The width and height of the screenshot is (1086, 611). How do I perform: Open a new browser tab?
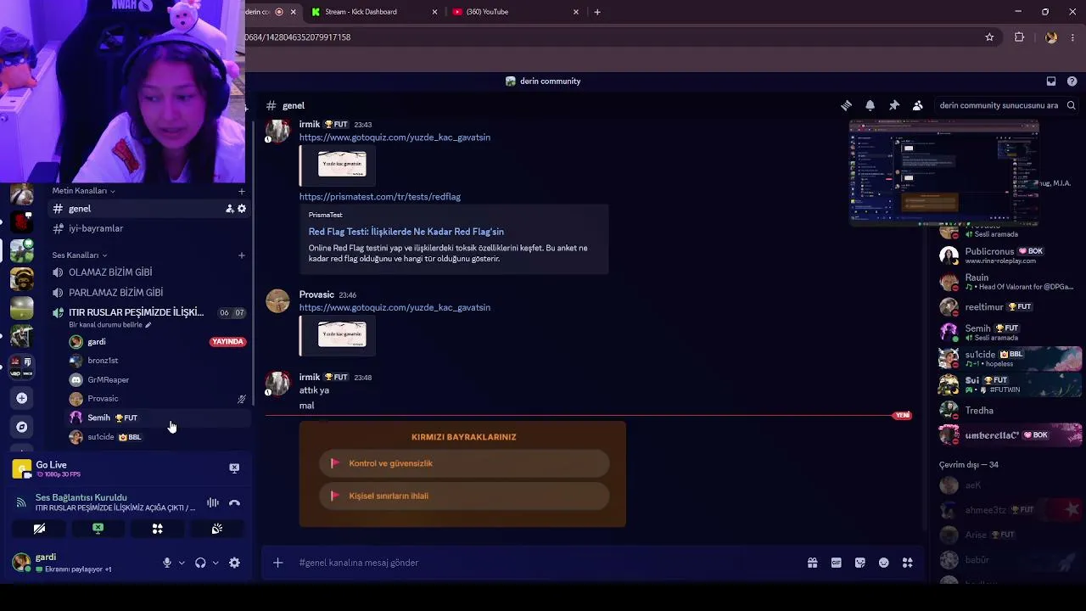coord(597,12)
